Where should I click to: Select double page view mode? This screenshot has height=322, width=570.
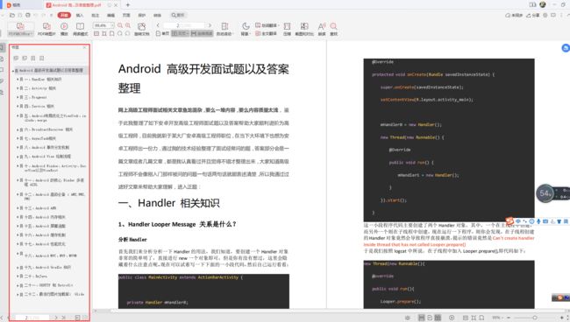click(x=181, y=33)
